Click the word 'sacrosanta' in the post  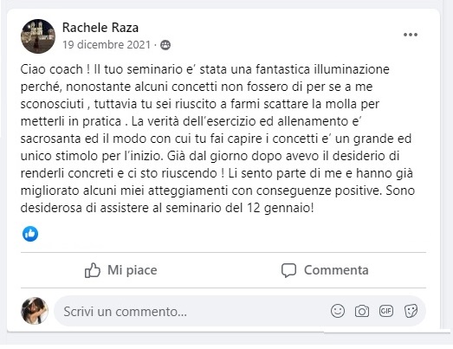[50, 139]
